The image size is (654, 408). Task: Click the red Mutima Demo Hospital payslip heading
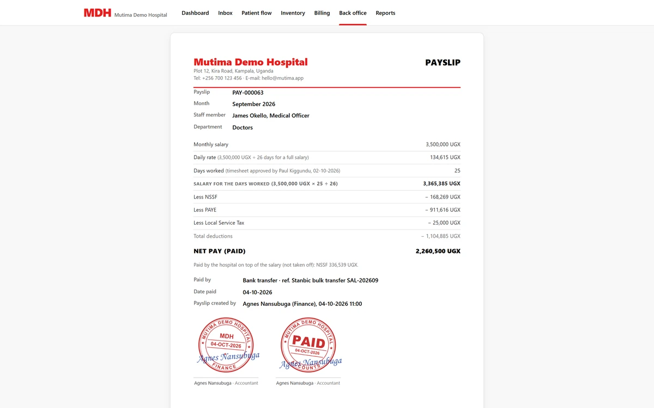251,62
